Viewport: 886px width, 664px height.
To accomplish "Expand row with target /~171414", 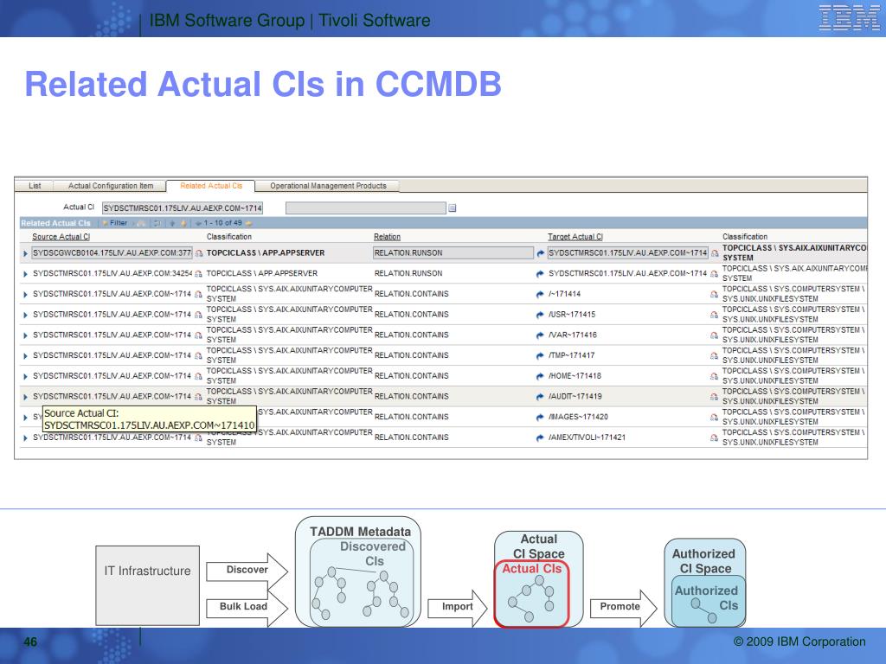I will tap(25, 294).
